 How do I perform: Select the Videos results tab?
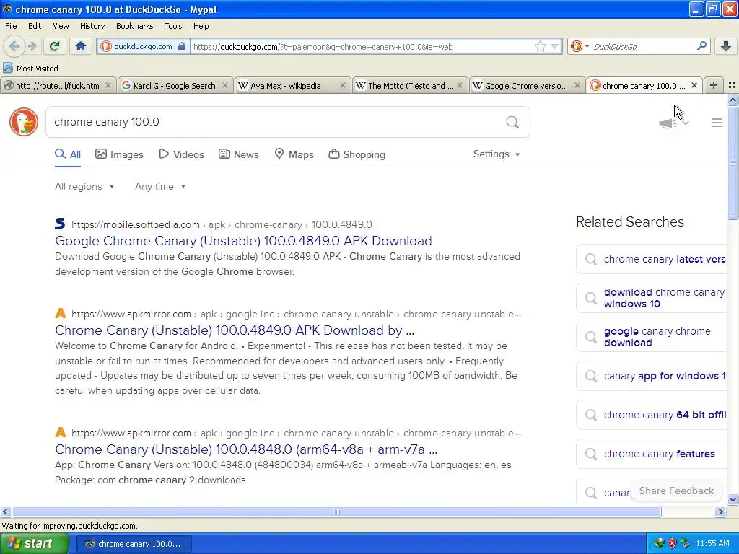pos(181,154)
